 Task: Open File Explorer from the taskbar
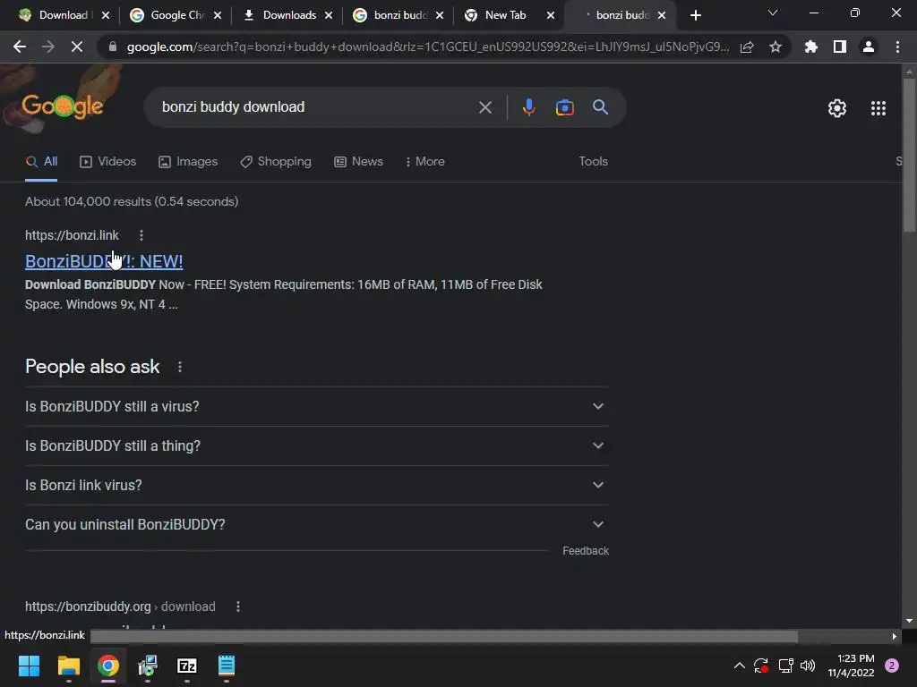point(68,666)
